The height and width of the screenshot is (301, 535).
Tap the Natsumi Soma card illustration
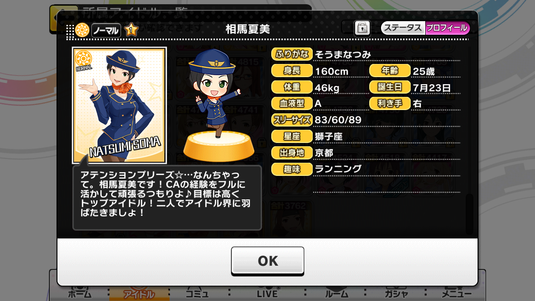[x=120, y=105]
